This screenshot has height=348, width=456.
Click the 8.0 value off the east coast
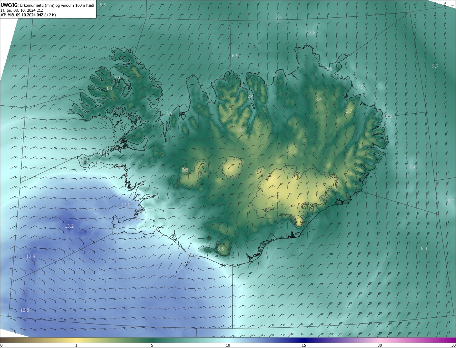389,116
